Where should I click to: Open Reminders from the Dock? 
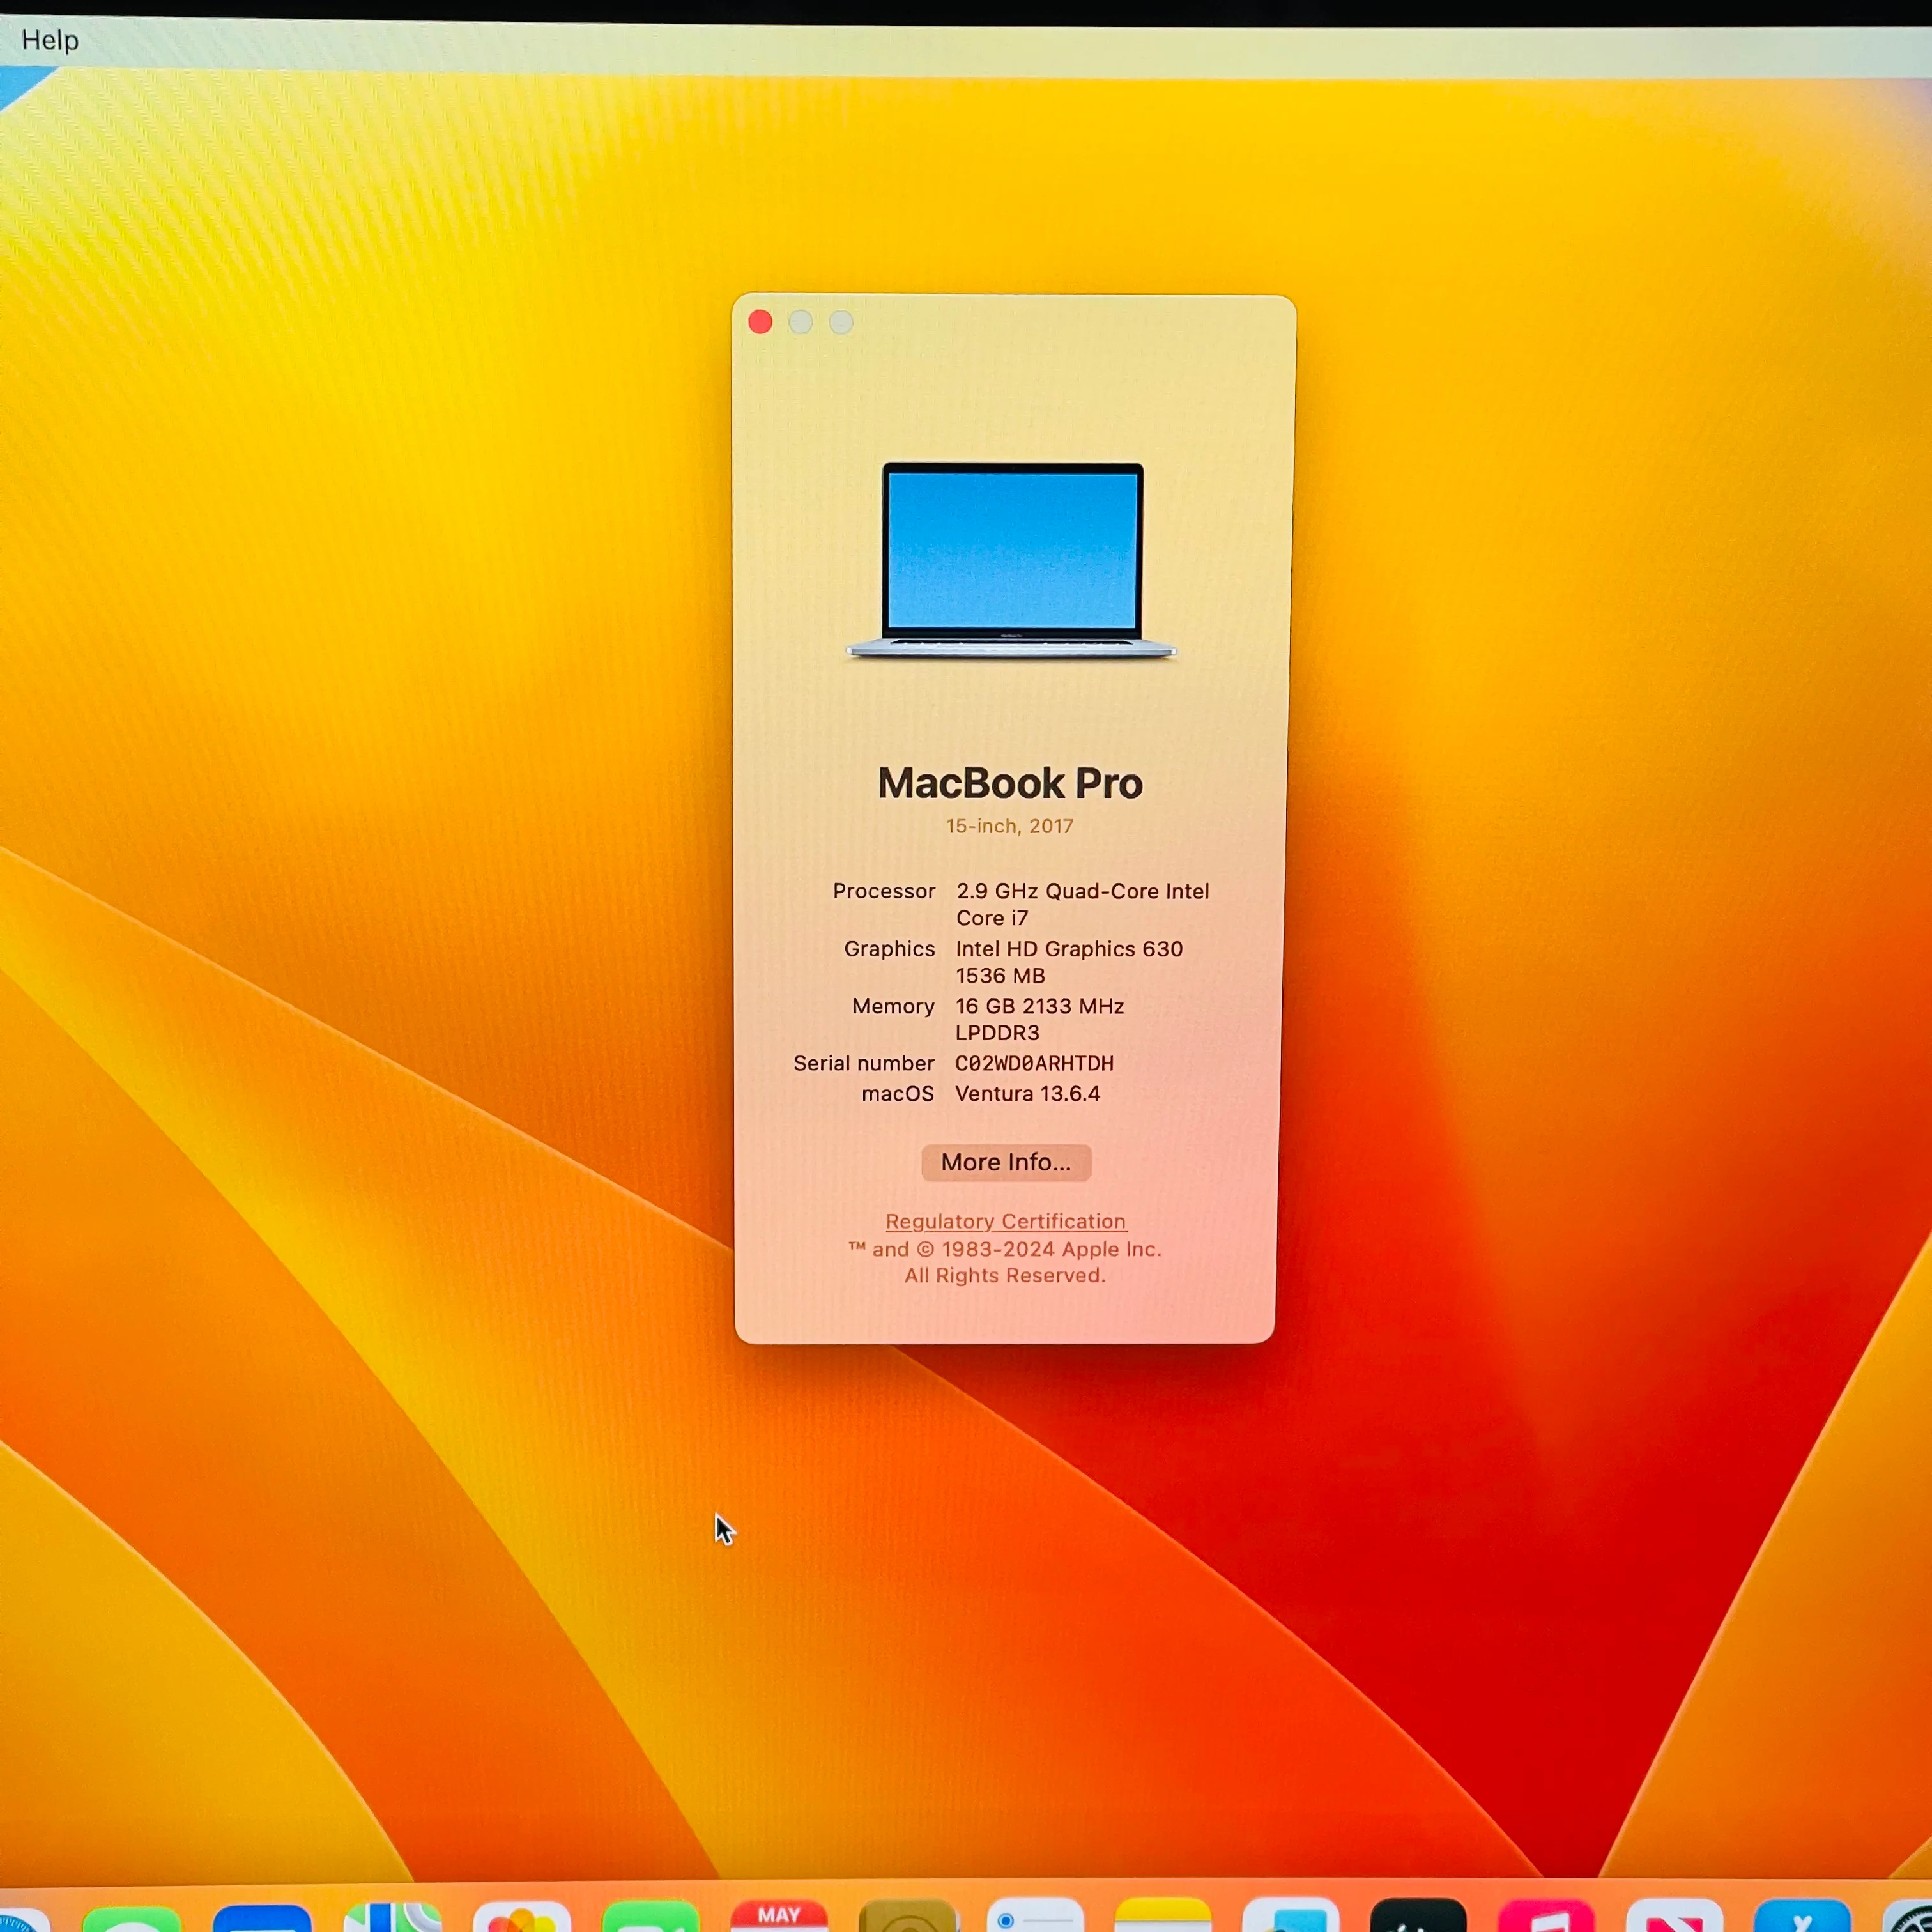click(1035, 1914)
